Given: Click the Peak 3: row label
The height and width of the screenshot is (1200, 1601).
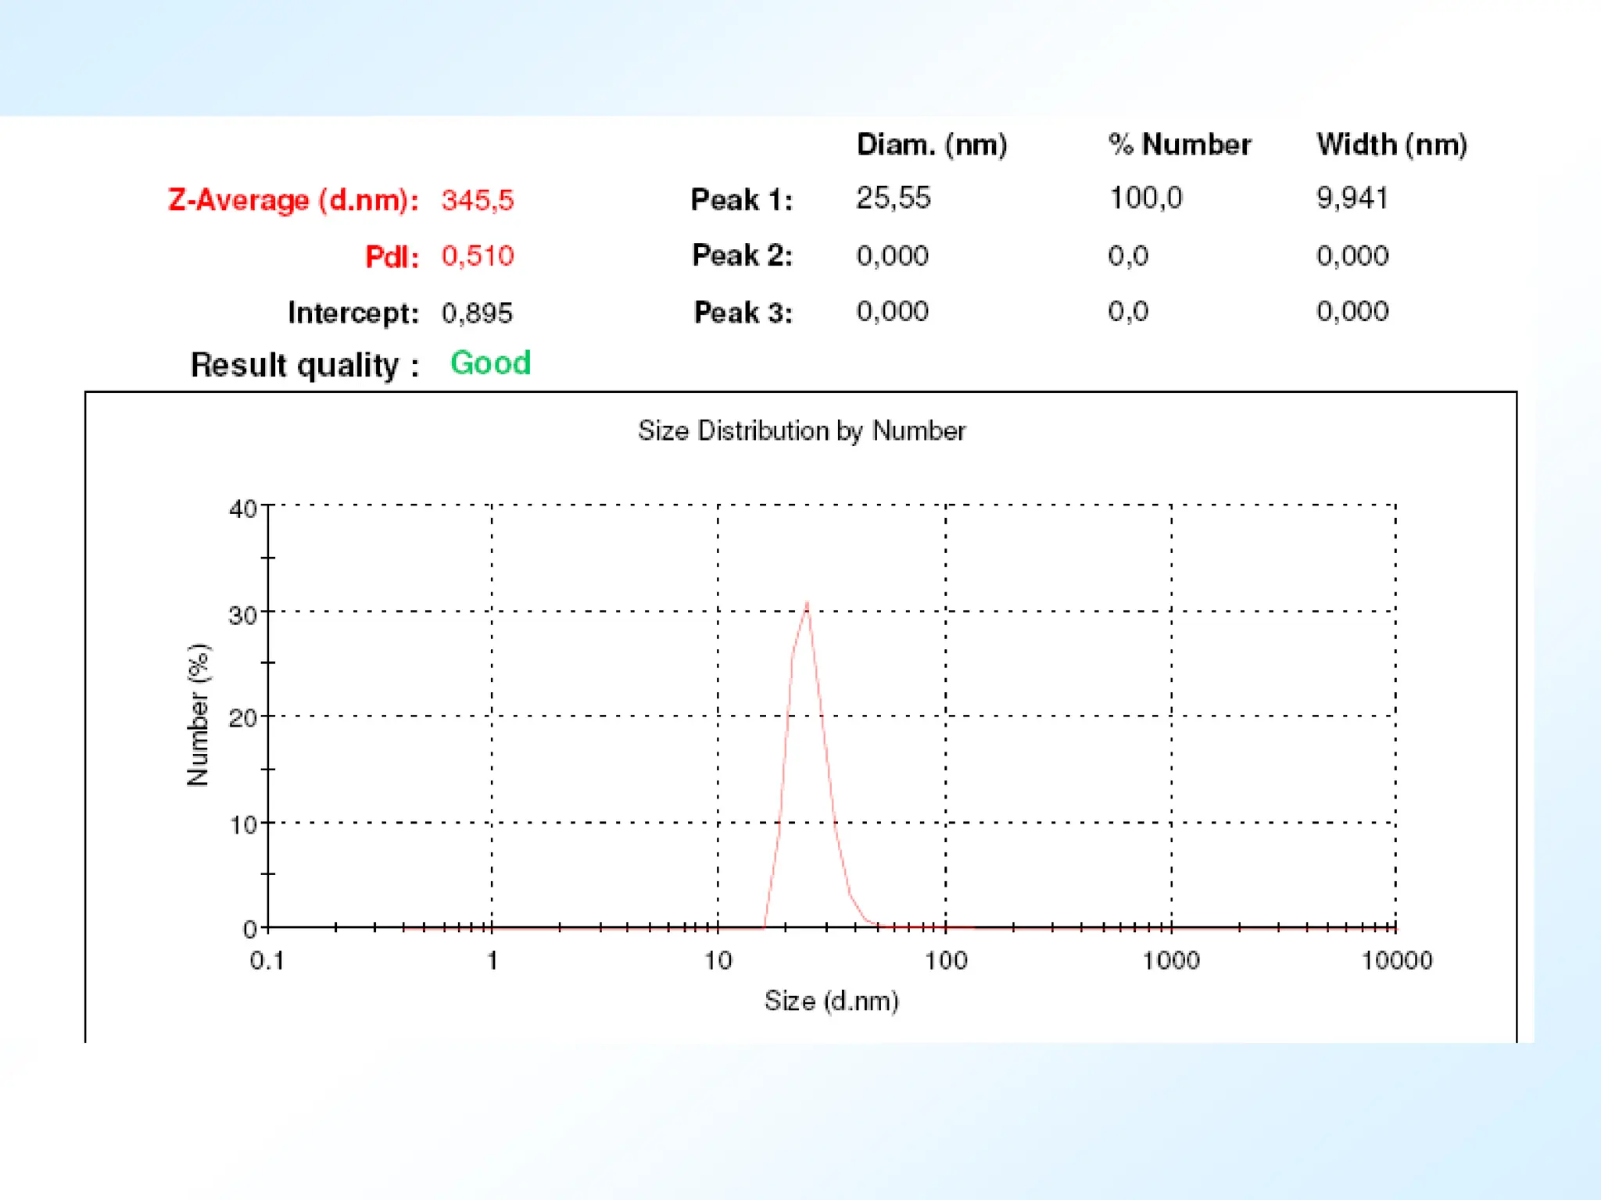Looking at the screenshot, I should coord(743,312).
